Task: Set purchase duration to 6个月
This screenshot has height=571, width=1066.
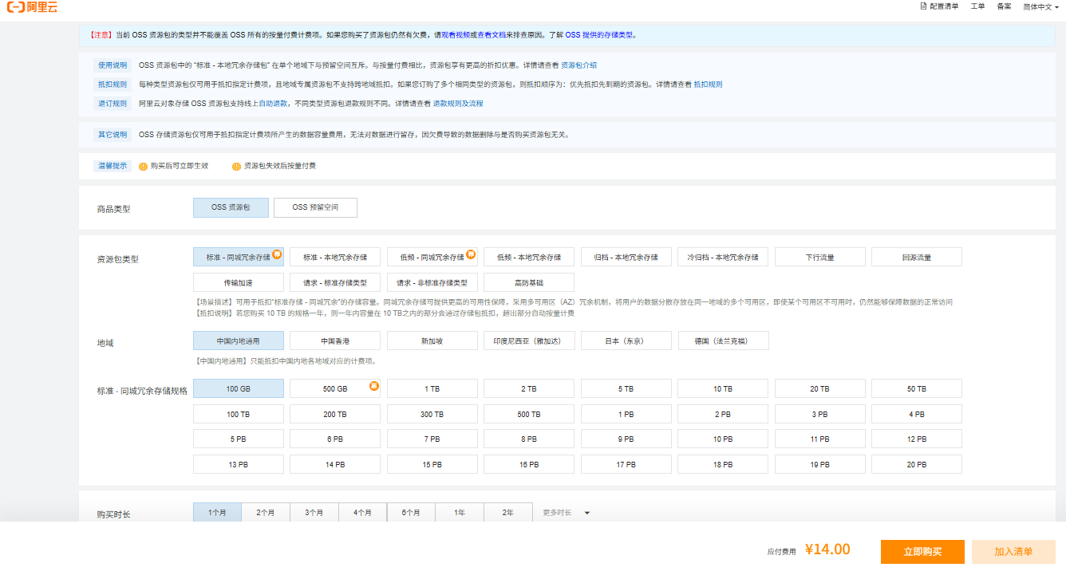Action: (x=412, y=513)
